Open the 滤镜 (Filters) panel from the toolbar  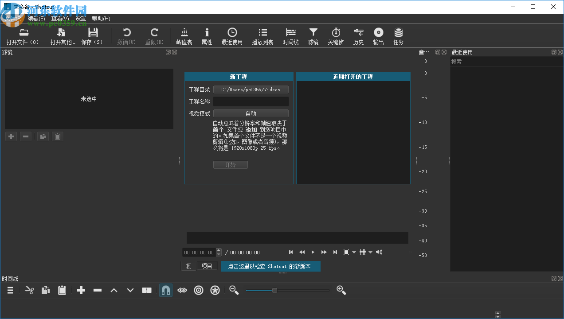[x=313, y=35]
